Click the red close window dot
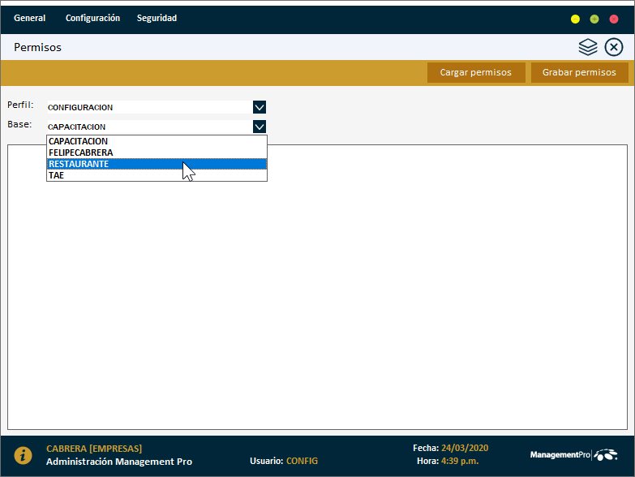The image size is (635, 477). point(614,19)
